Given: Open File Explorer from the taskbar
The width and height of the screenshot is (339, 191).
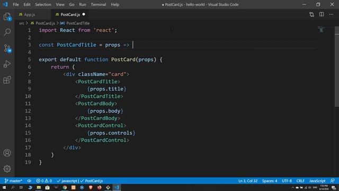Looking at the screenshot, I should tap(39, 187).
